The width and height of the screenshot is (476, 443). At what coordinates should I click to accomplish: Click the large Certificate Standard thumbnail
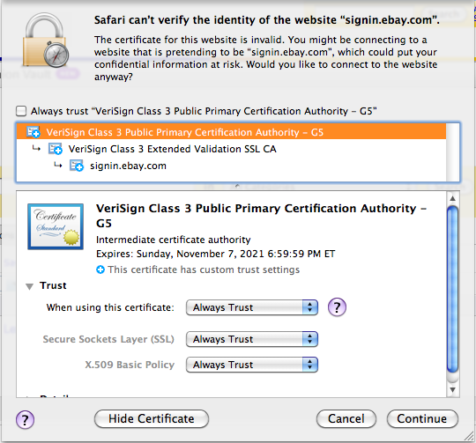pyautogui.click(x=56, y=226)
